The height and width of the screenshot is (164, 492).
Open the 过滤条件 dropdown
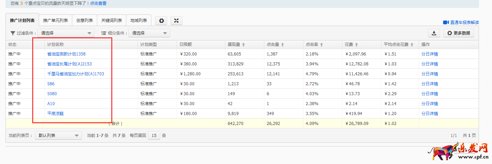click(x=66, y=33)
